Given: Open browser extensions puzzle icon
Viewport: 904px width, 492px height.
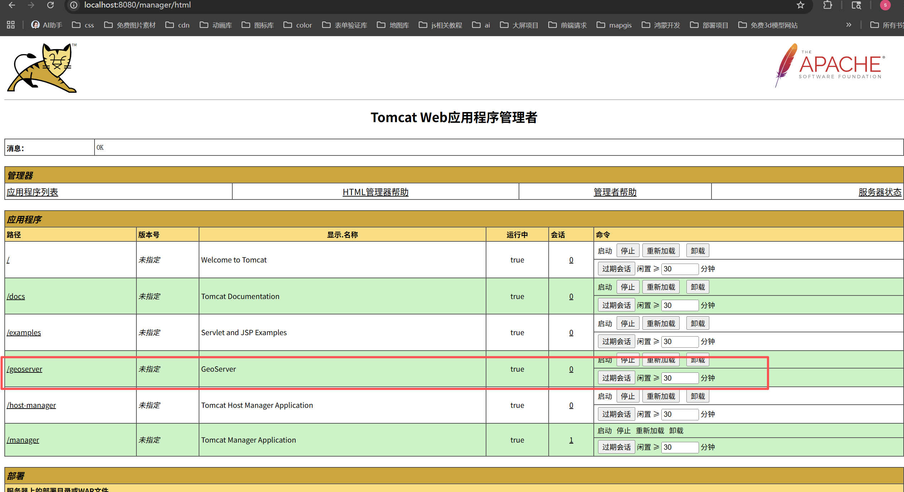Looking at the screenshot, I should pos(828,5).
